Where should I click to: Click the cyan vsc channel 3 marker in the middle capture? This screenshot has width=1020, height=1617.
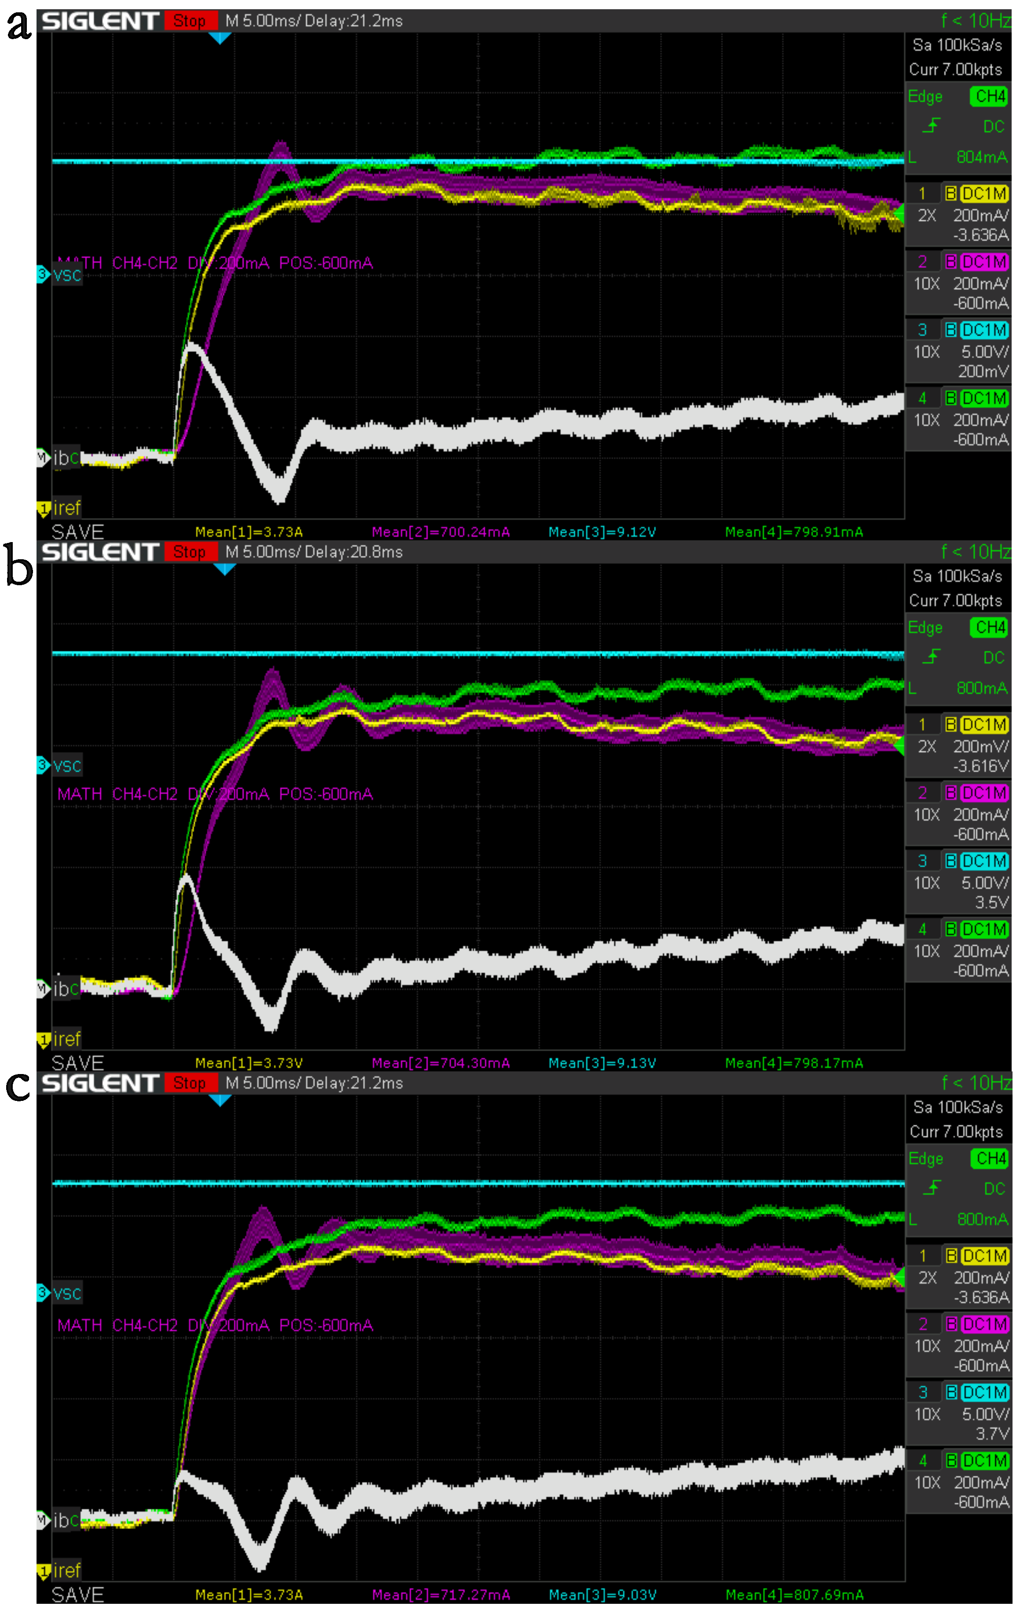pyautogui.click(x=60, y=765)
